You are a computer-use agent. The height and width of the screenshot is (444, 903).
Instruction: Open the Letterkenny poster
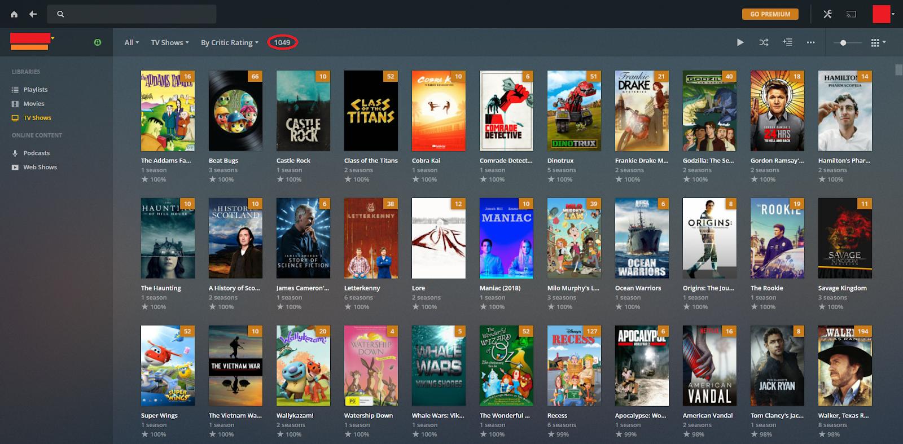click(371, 238)
